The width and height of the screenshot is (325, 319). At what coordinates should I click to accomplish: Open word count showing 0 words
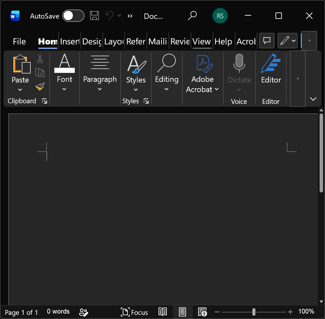(x=58, y=312)
